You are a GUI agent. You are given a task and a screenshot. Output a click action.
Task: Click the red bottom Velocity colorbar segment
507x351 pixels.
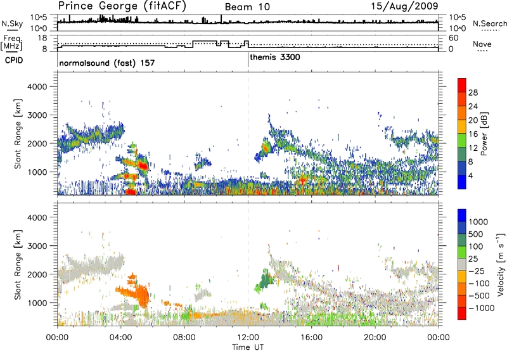pos(462,314)
